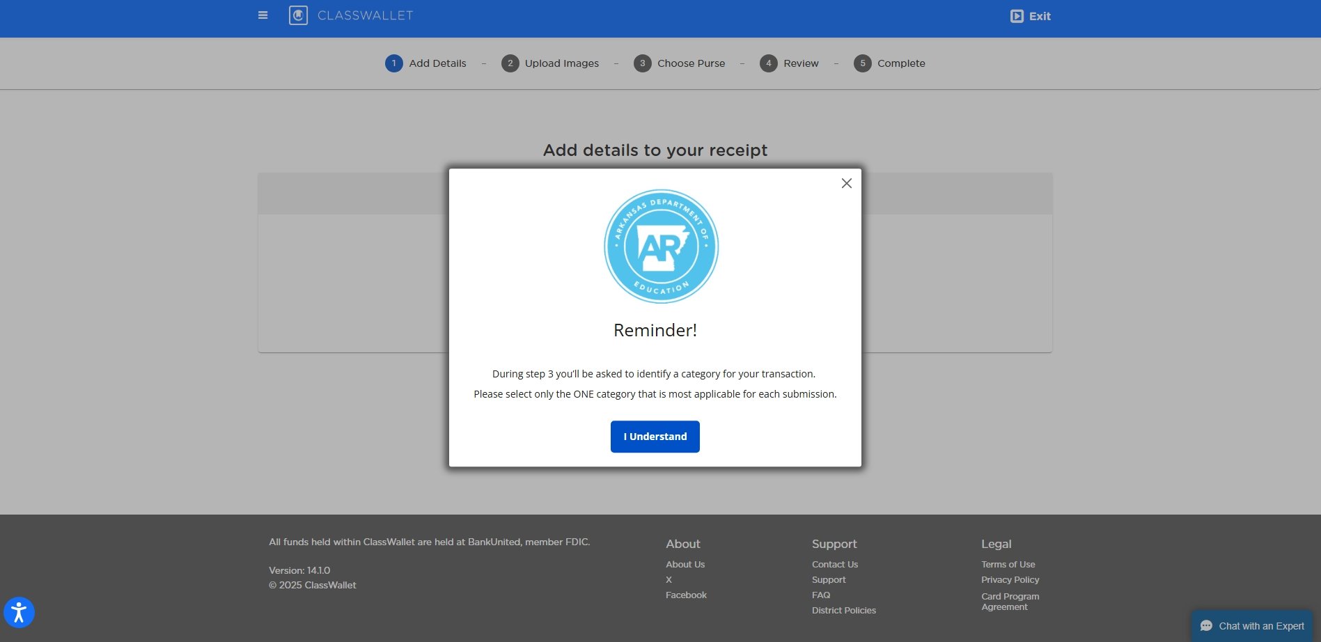Close the Reminder dialog with X
The width and height of the screenshot is (1321, 642).
[x=846, y=183]
